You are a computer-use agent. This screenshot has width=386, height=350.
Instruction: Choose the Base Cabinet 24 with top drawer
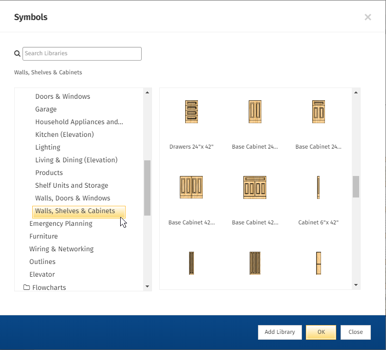pyautogui.click(x=318, y=111)
